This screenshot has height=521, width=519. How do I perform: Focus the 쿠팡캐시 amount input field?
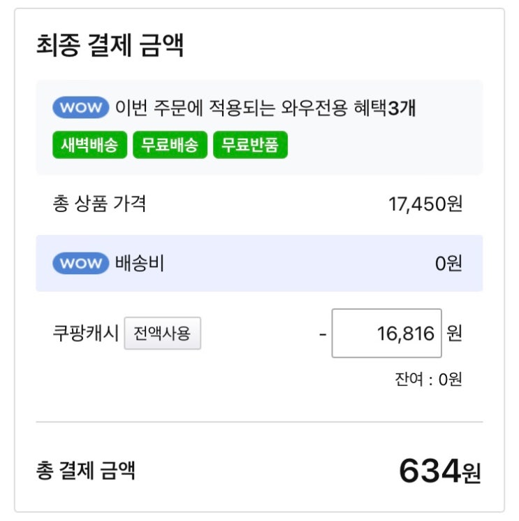click(x=386, y=333)
